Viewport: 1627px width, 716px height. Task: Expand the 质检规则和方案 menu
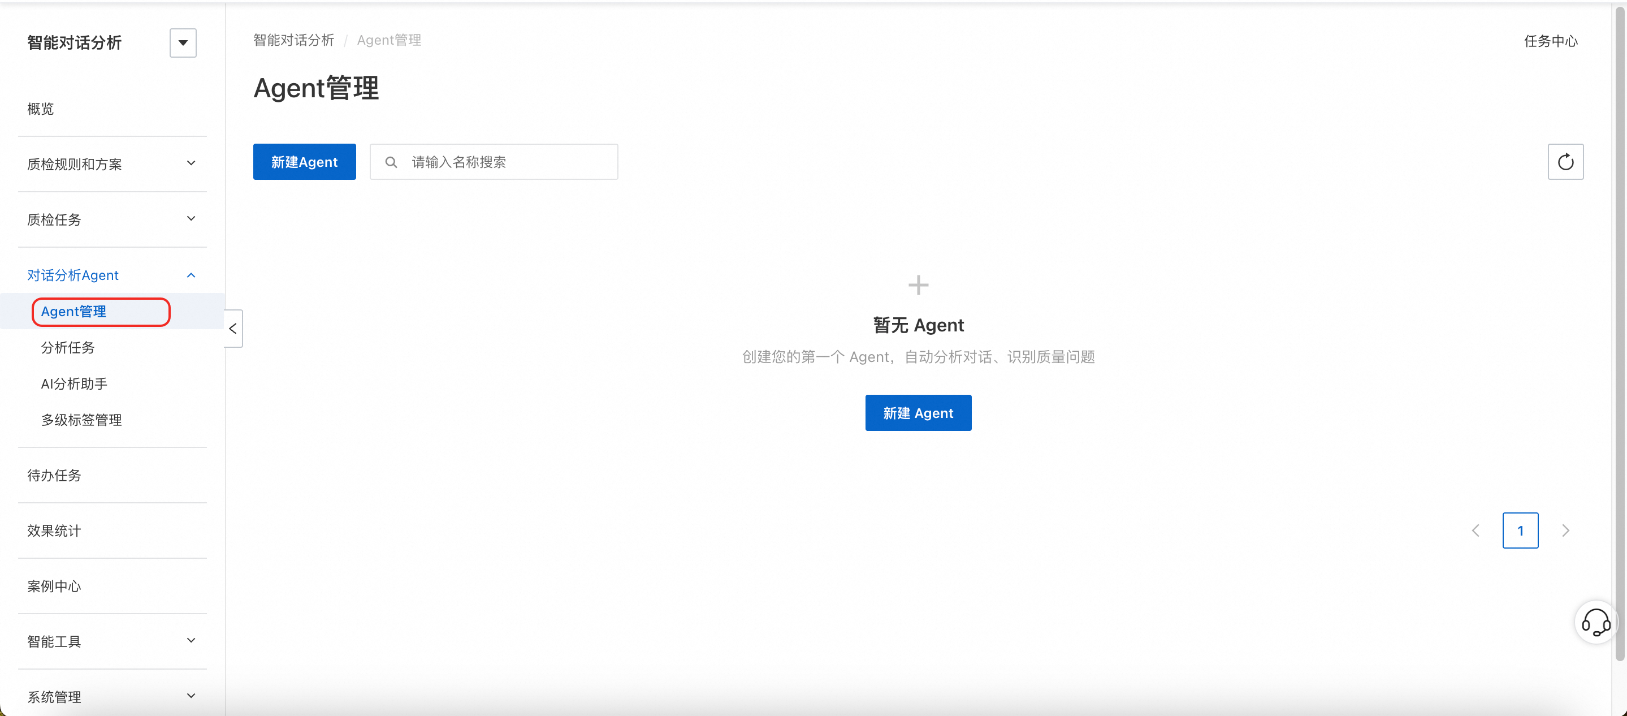tap(112, 165)
